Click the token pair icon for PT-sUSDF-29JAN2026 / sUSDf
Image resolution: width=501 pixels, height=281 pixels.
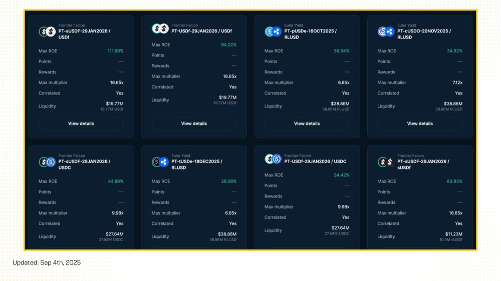pos(386,162)
